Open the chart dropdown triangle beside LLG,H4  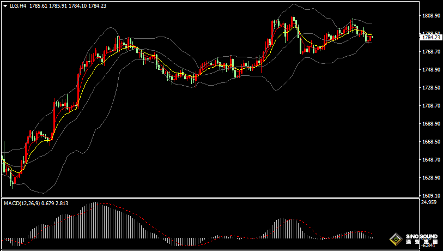tap(5, 6)
